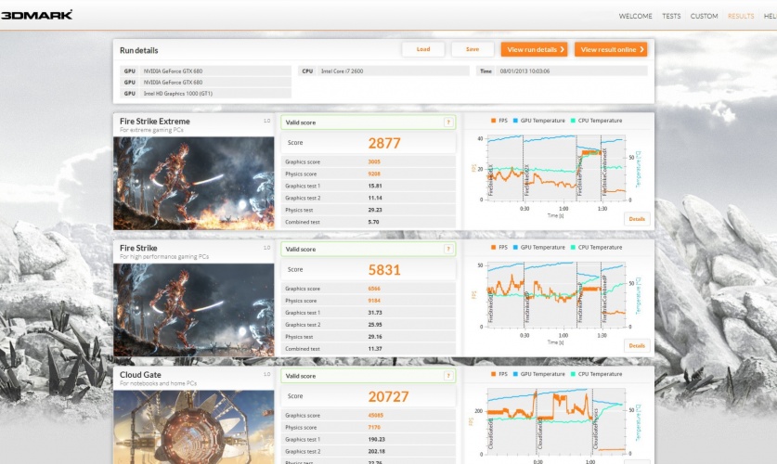Click the Fire Strike Extreme preview image
777x464 pixels.
pyautogui.click(x=194, y=183)
